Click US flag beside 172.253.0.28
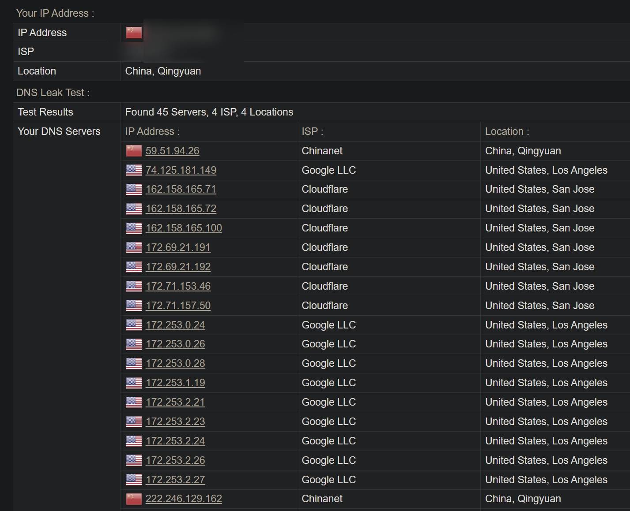630x511 pixels. (x=134, y=364)
